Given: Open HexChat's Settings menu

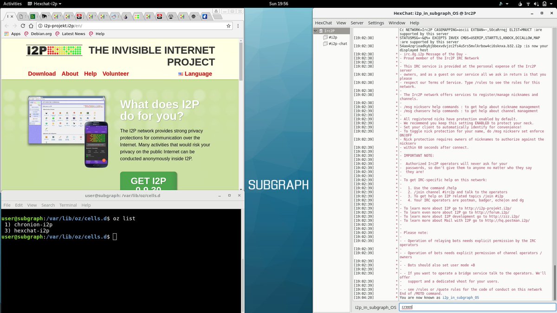Looking at the screenshot, I should pos(376,23).
